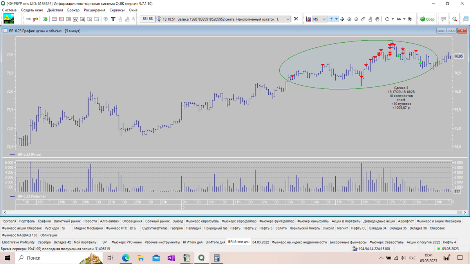Click the QUIK tank logo icon
470x264 pixels.
pyautogui.click(x=9, y=19)
